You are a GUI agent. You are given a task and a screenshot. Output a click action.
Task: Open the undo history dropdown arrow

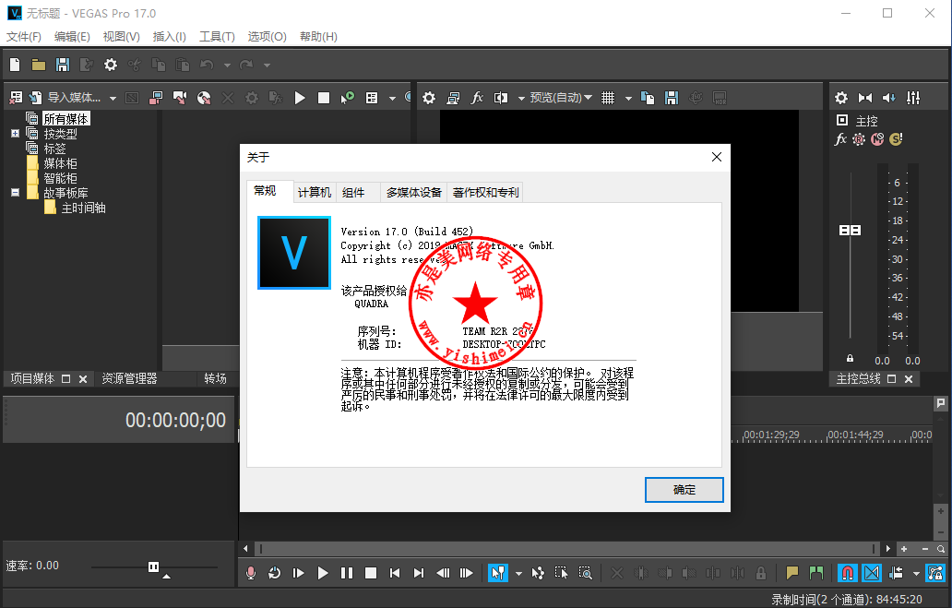point(227,65)
